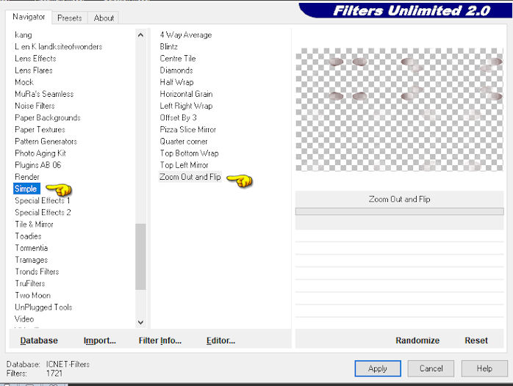Select the Simple filter category
Screen dimensions: 513x386
click(x=26, y=189)
